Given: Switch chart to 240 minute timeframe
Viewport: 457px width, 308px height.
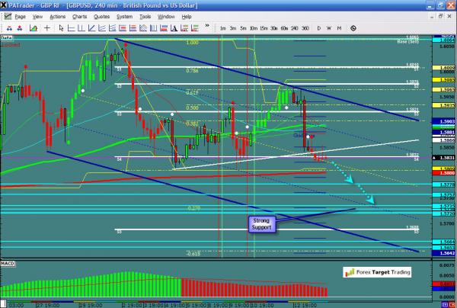Looking at the screenshot, I should coord(295,28).
